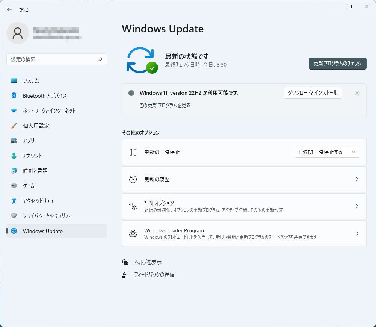The height and width of the screenshot is (327, 376).
Task: Click the search magnifier icon
Action: [100, 59]
